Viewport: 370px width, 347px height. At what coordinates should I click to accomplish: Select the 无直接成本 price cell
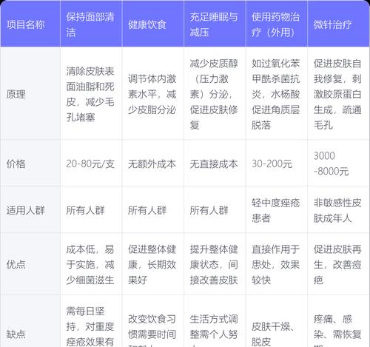214,164
